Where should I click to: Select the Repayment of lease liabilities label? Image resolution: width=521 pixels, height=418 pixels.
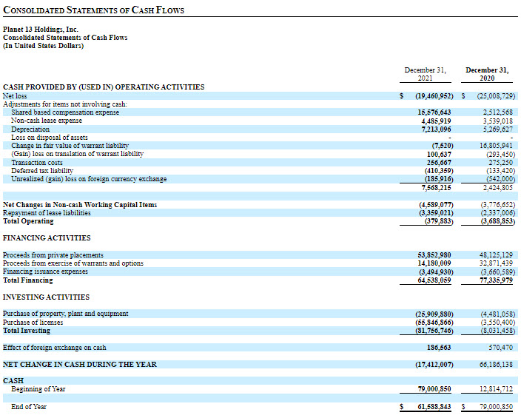[47, 212]
